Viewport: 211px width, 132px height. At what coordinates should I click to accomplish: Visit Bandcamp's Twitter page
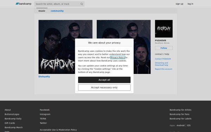[x=43, y=123]
